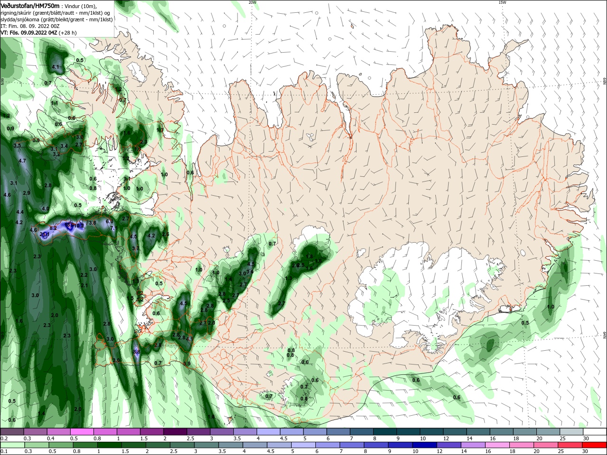Click the pale green 0.1 mm rain legend swatch
Image resolution: width=607 pixels, height=455 pixels.
[x=12, y=445]
